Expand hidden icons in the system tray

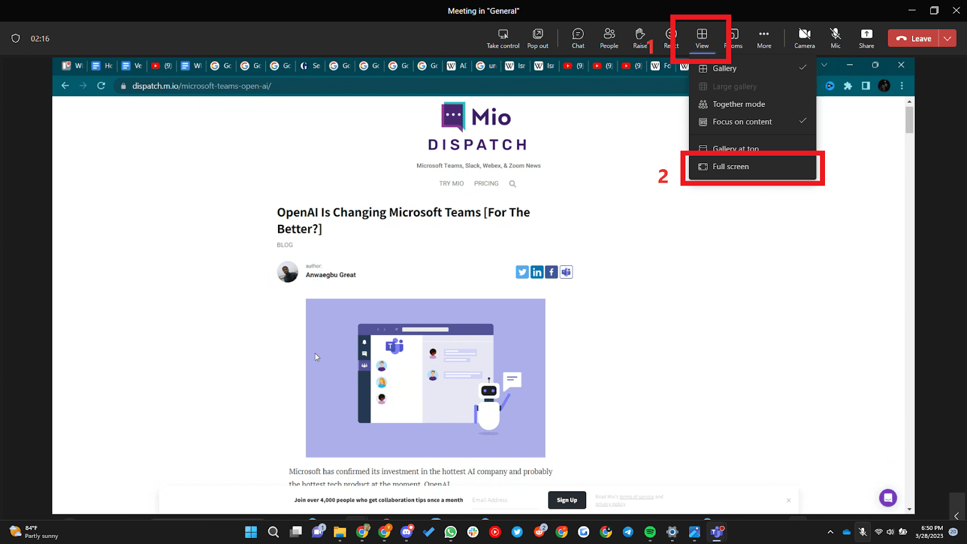[830, 533]
